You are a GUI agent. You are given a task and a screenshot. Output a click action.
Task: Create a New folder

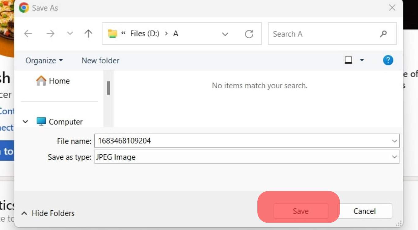tap(100, 60)
